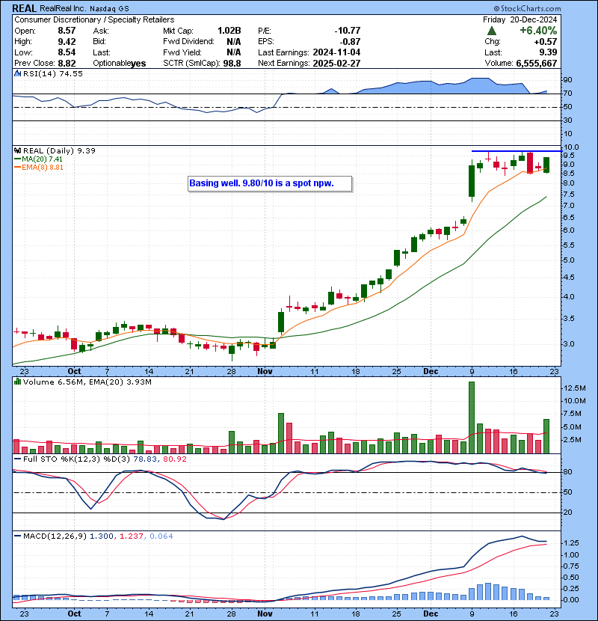Click the Mkt Cap value 1.02B
This screenshot has width=598, height=621.
coord(229,31)
